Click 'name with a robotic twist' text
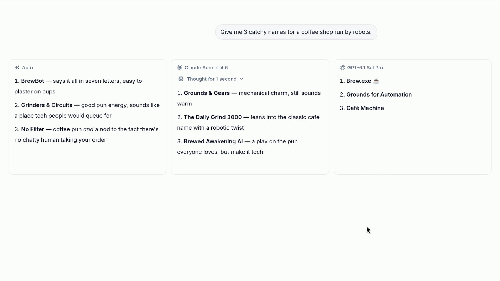Screen dimensions: 500x281 click(210, 128)
